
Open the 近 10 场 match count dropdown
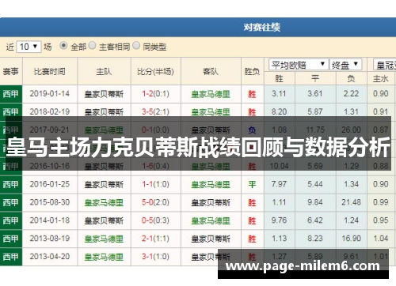click(29, 47)
